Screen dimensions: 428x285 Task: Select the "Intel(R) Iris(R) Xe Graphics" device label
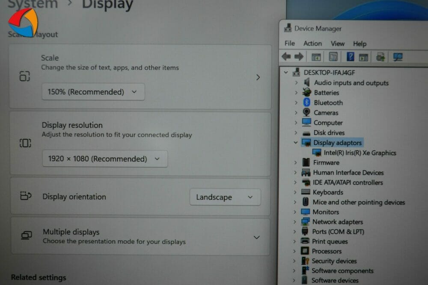[x=360, y=153]
